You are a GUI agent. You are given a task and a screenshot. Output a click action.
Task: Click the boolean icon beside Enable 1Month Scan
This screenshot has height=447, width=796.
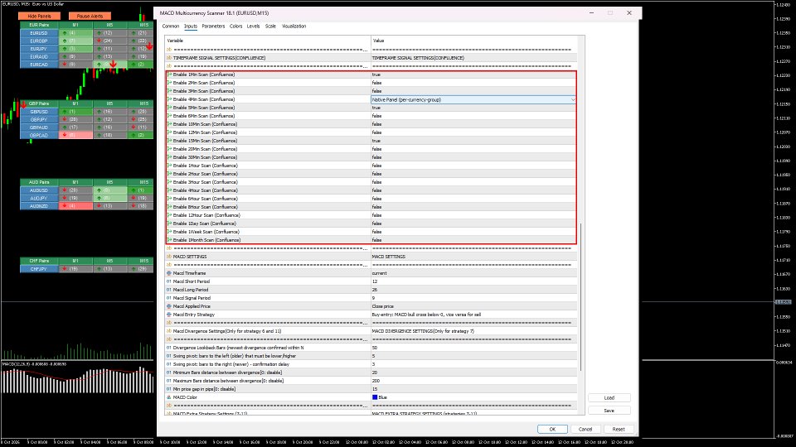[x=169, y=240]
